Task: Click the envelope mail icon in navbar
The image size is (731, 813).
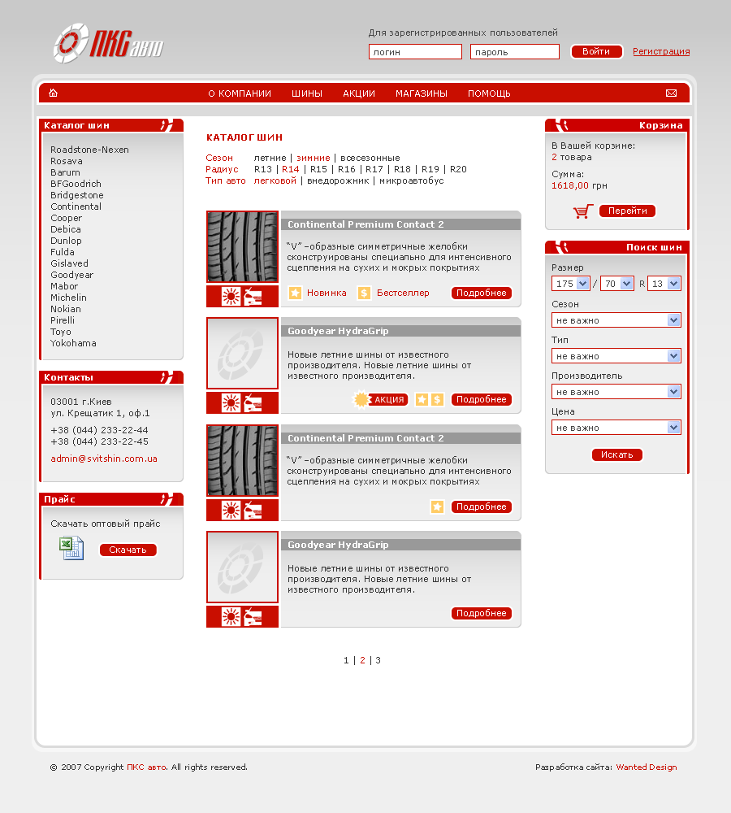Action: click(x=671, y=93)
